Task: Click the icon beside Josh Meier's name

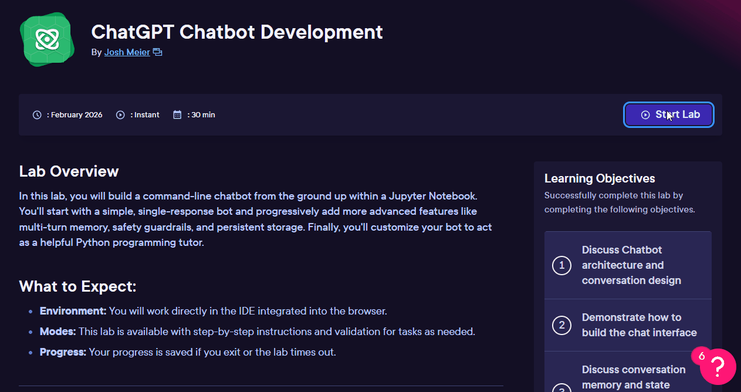Action: (x=157, y=52)
